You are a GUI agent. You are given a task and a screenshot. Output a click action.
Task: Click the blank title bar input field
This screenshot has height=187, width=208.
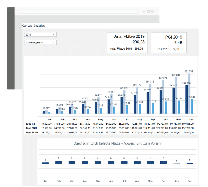tap(78, 11)
